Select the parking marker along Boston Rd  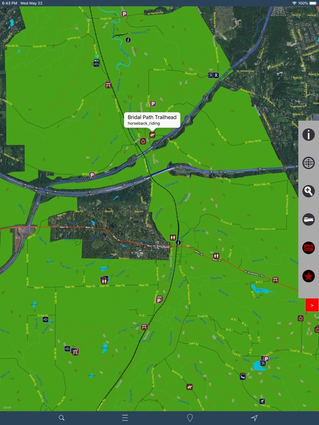tap(92, 175)
